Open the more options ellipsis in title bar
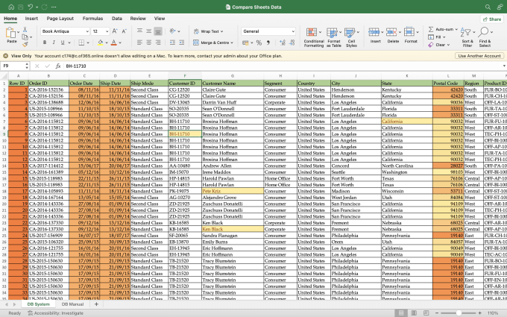This screenshot has height=317, width=507. [54, 7]
